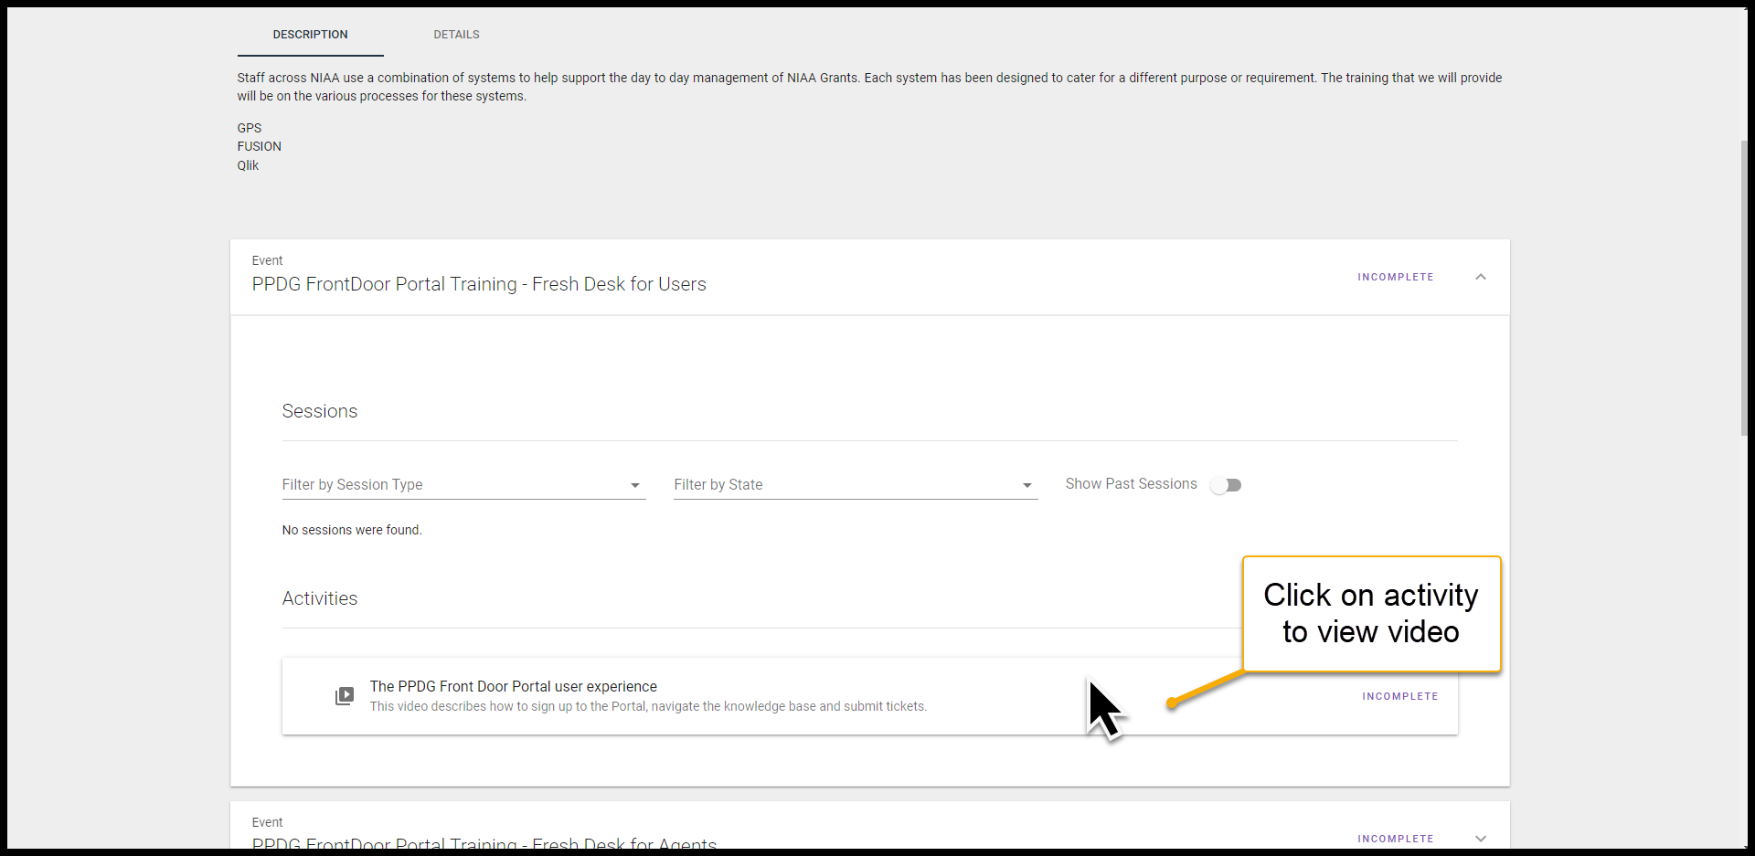
Task: Click the Sessions heading
Action: (x=319, y=411)
